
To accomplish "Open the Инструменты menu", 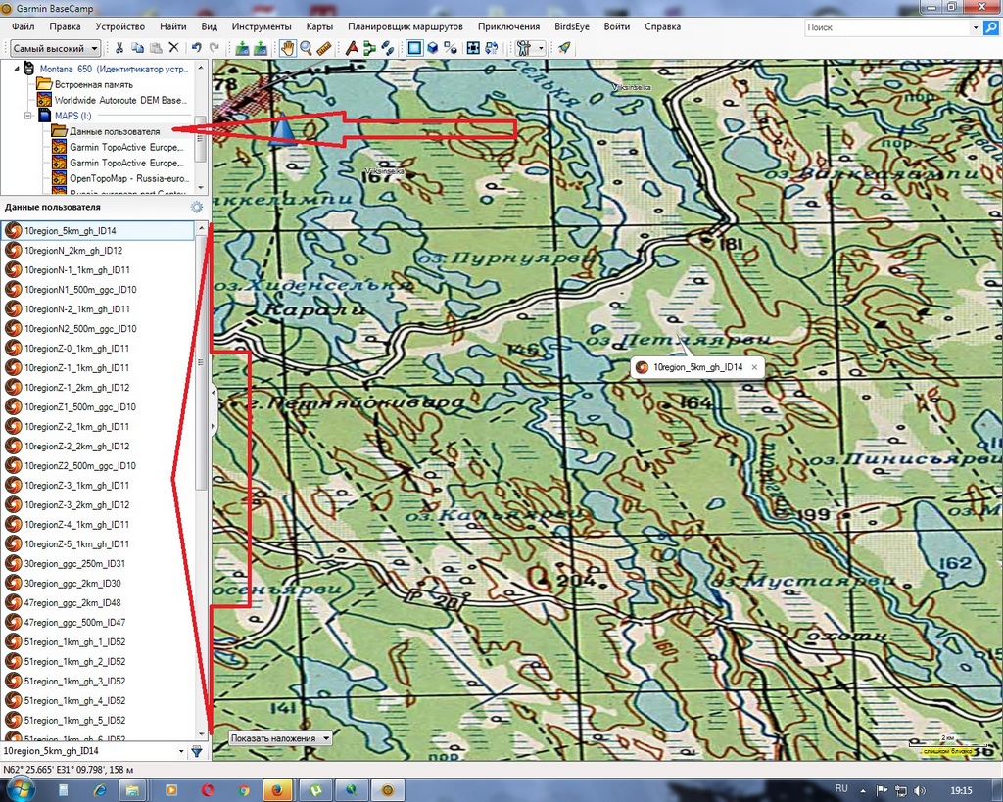I will click(x=262, y=26).
